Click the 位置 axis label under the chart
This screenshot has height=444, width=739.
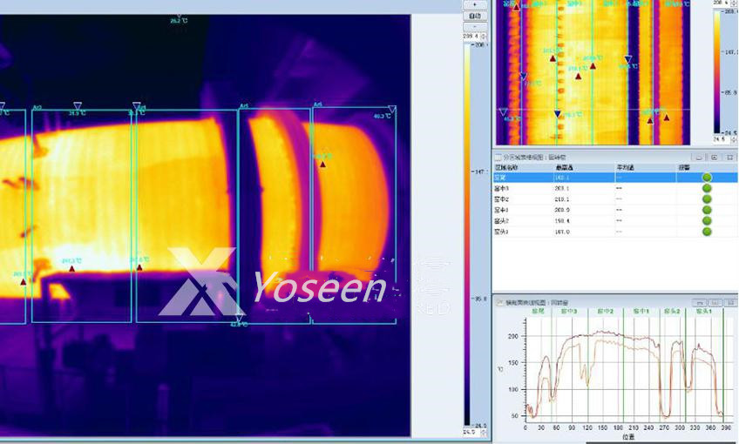point(627,437)
